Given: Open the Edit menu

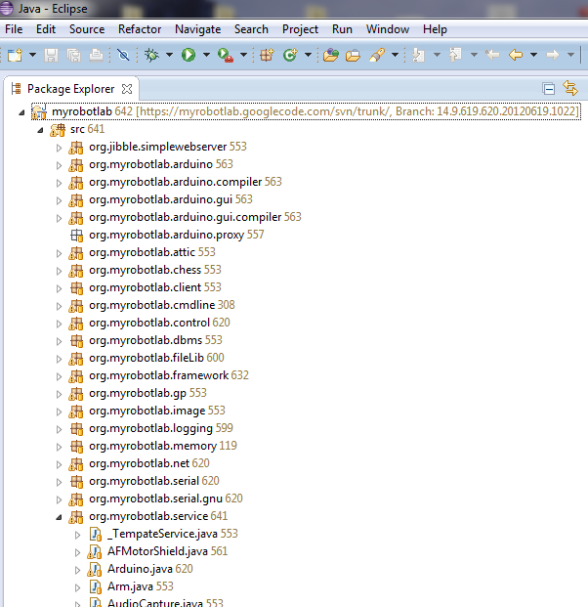Looking at the screenshot, I should coord(46,29).
